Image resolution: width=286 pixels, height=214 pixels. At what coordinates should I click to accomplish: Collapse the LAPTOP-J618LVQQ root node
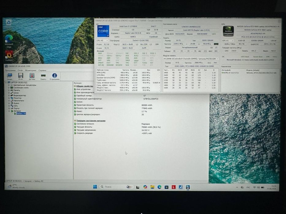(6, 83)
